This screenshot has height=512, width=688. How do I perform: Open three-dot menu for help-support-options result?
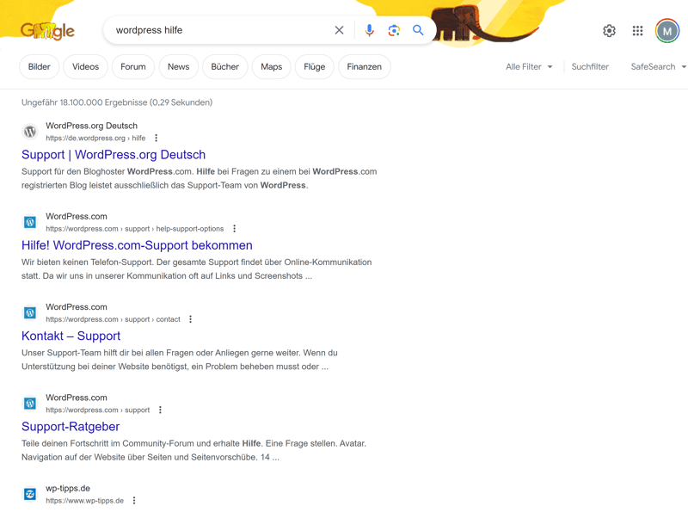click(x=235, y=229)
